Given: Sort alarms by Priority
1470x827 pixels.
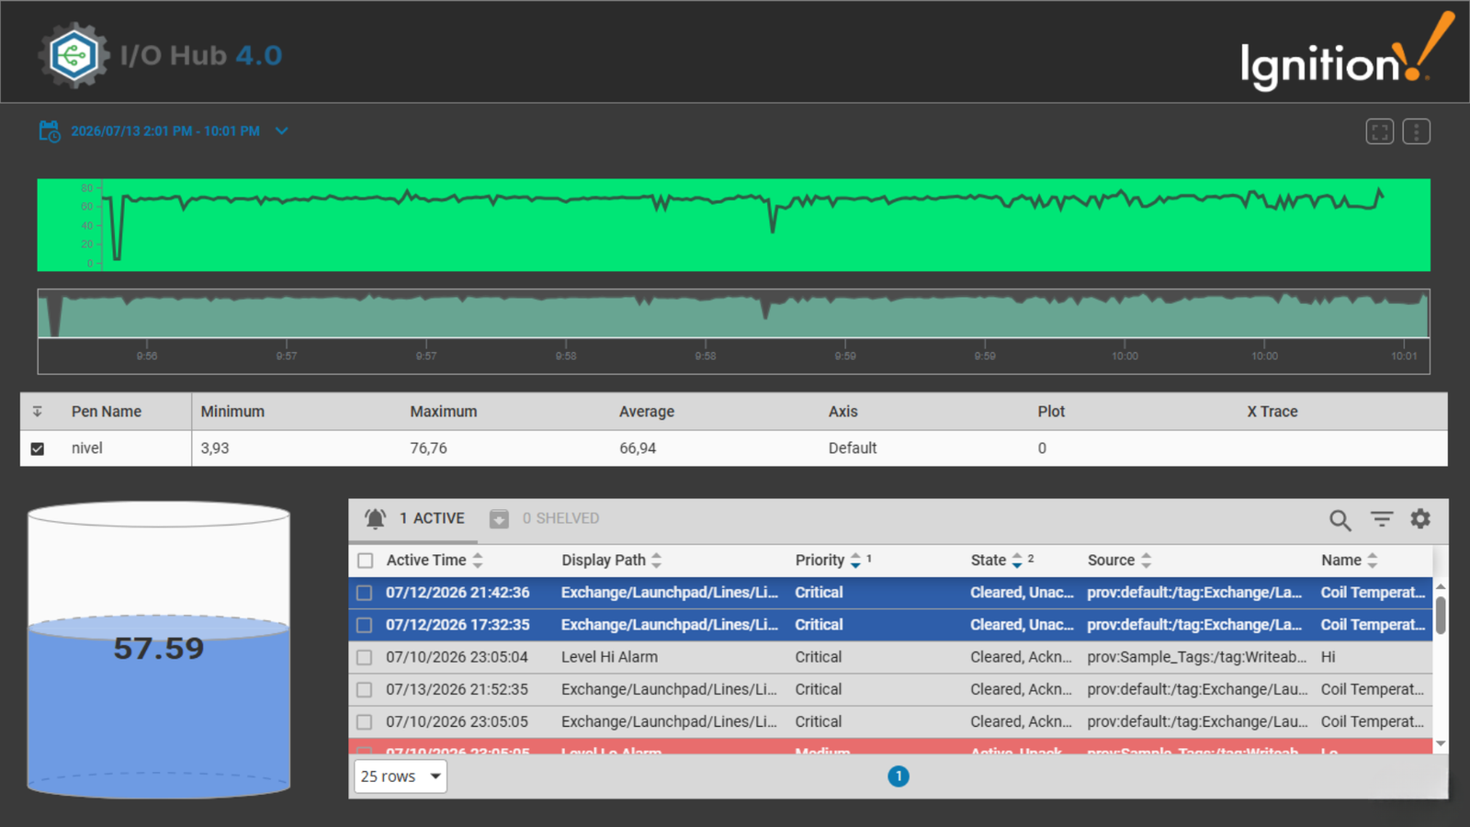Looking at the screenshot, I should (828, 561).
